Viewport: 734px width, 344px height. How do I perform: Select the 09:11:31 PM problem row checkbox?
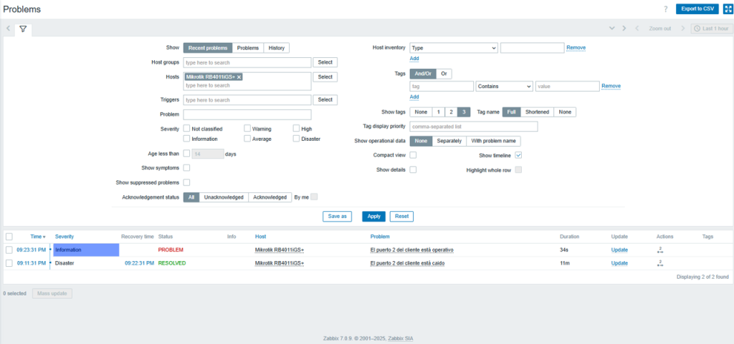tap(9, 263)
